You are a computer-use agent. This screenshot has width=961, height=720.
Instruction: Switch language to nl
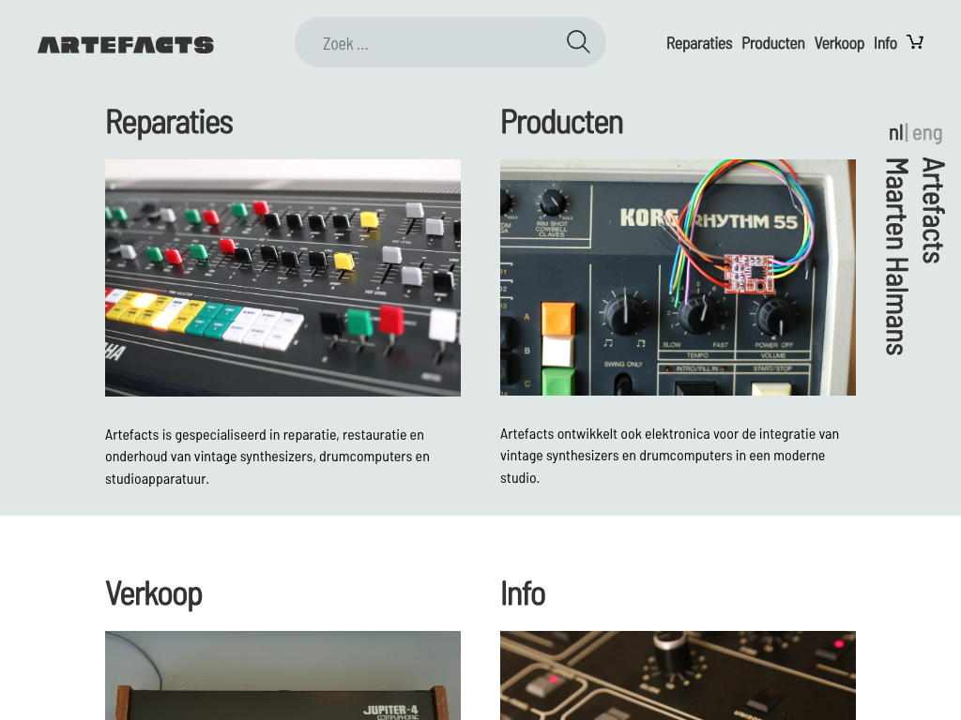tap(895, 133)
